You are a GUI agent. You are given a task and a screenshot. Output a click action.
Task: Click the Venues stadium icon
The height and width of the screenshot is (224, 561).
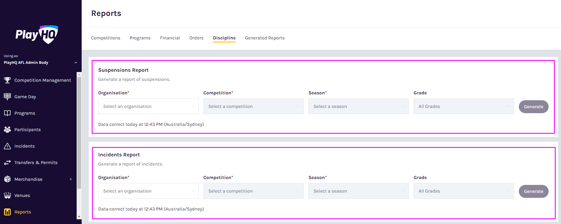tap(7, 195)
